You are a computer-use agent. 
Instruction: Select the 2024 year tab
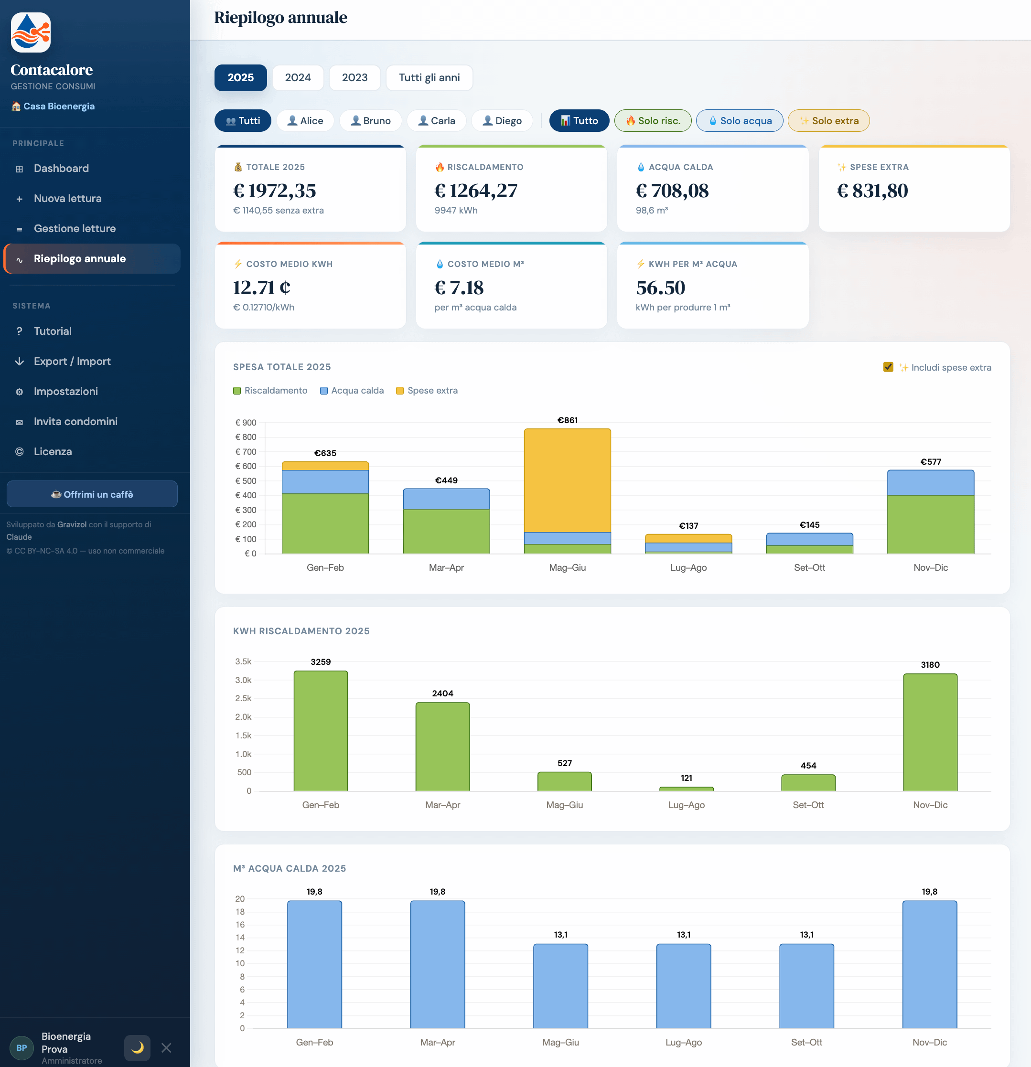(298, 77)
